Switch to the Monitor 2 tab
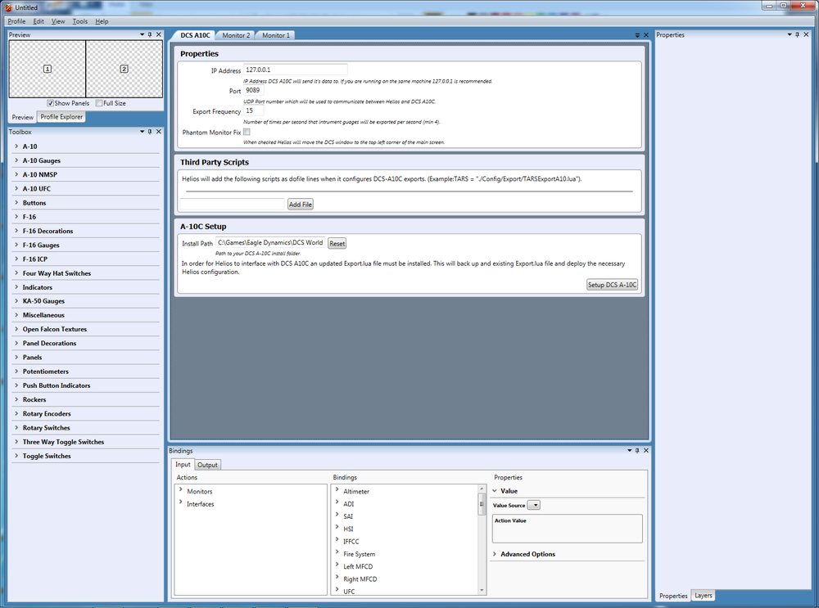 (235, 34)
